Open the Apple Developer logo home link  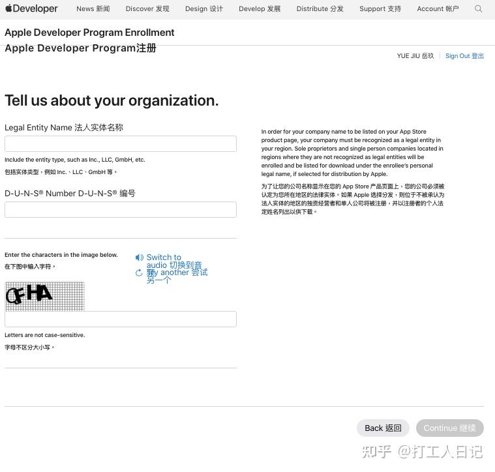(31, 8)
